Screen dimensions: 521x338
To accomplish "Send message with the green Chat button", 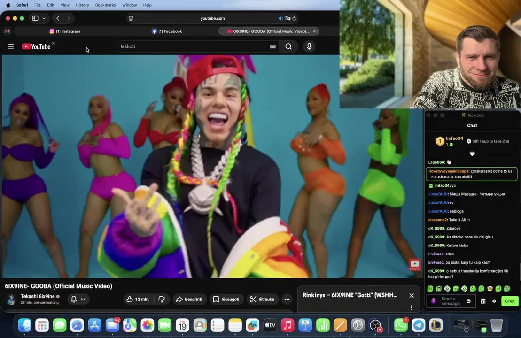I will (510, 301).
